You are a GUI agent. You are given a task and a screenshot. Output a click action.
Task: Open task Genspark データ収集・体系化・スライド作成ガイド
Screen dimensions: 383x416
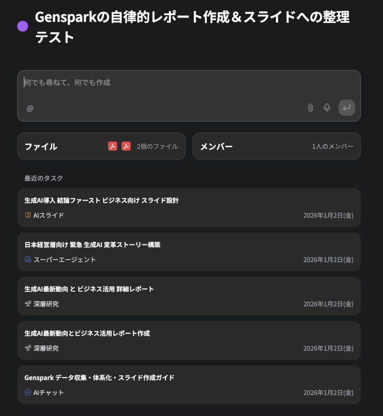point(100,377)
